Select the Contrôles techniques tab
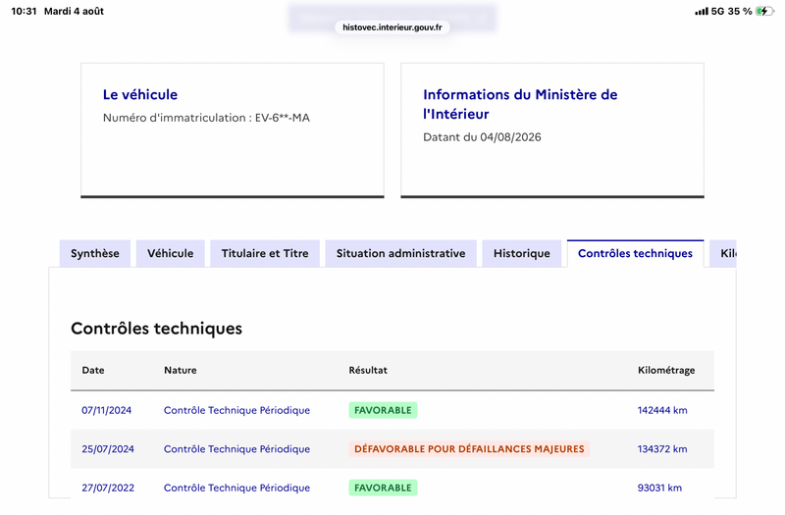785x515 pixels. [635, 253]
